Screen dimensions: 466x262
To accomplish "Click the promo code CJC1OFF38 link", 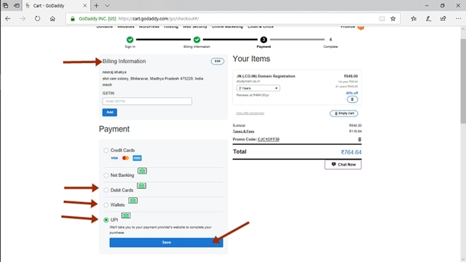I will (x=268, y=139).
